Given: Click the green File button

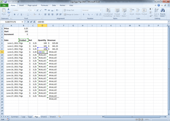Looking at the screenshot, I should (4, 5).
